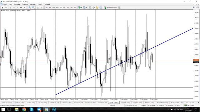Open the Navigator folder-star icon
Screen dimensions: 200x112
tap(97, 7)
